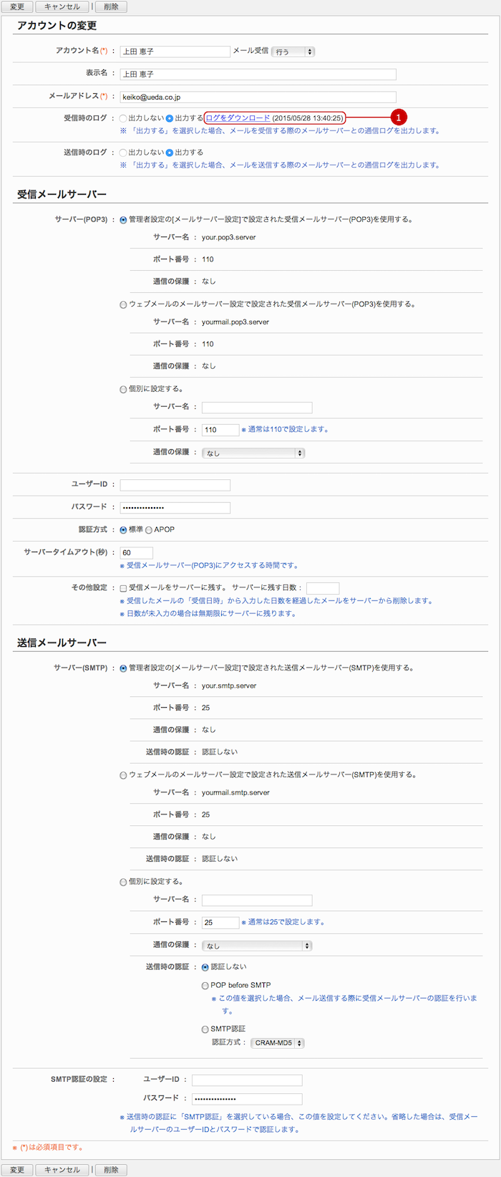Image resolution: width=501 pixels, height=1177 pixels.
Task: Open the ログをダウンロード link
Action: click(x=238, y=117)
